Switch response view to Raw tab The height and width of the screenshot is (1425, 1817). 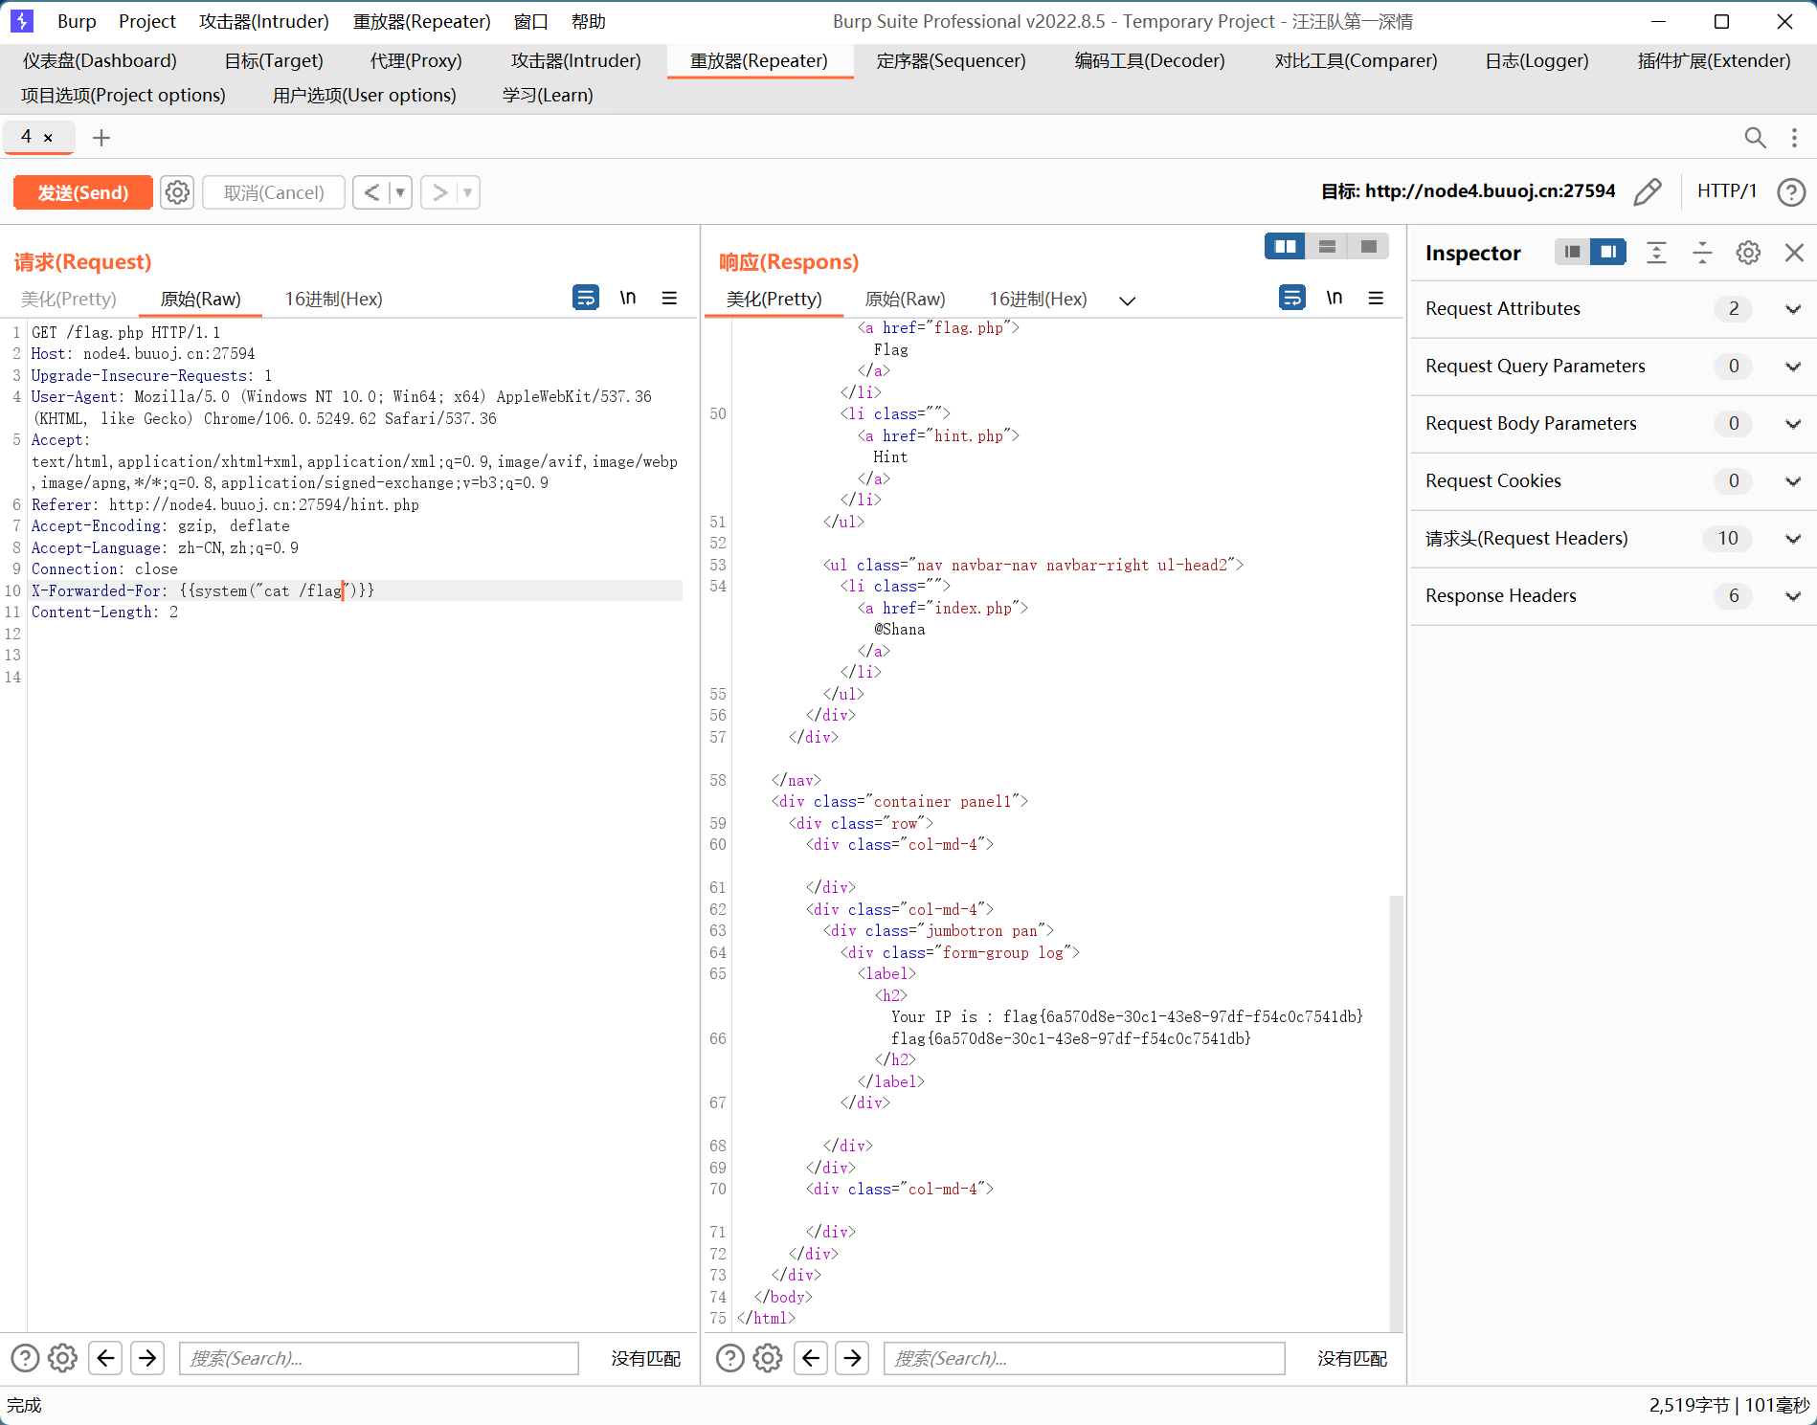tap(905, 299)
